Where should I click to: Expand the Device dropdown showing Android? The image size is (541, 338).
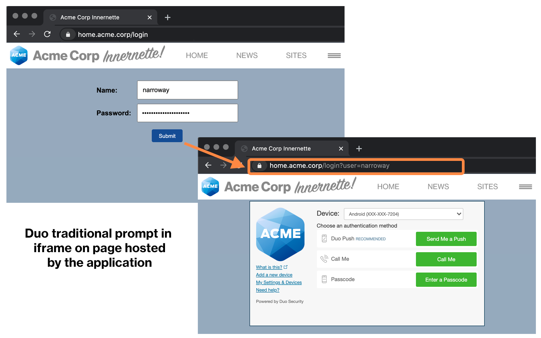click(x=403, y=214)
